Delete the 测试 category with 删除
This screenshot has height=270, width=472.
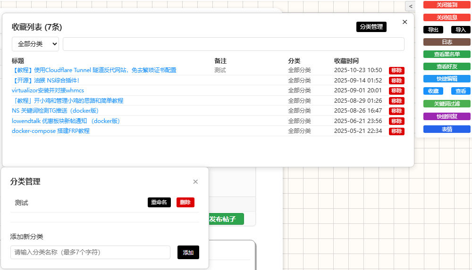click(x=185, y=202)
